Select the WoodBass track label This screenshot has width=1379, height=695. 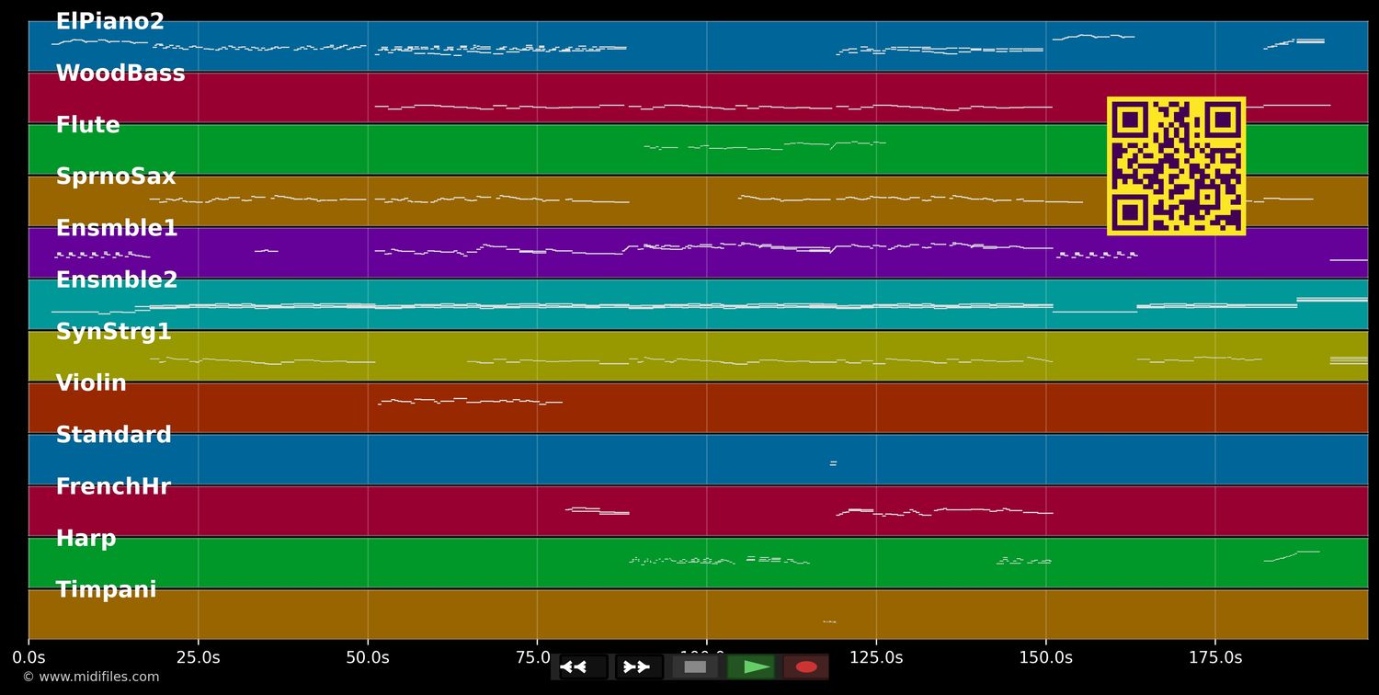[x=120, y=74]
